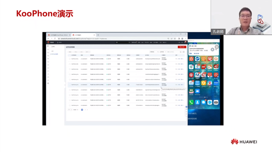Screen dimensions: 272x152
Task: Click the console header search field
Action: point(123,42)
